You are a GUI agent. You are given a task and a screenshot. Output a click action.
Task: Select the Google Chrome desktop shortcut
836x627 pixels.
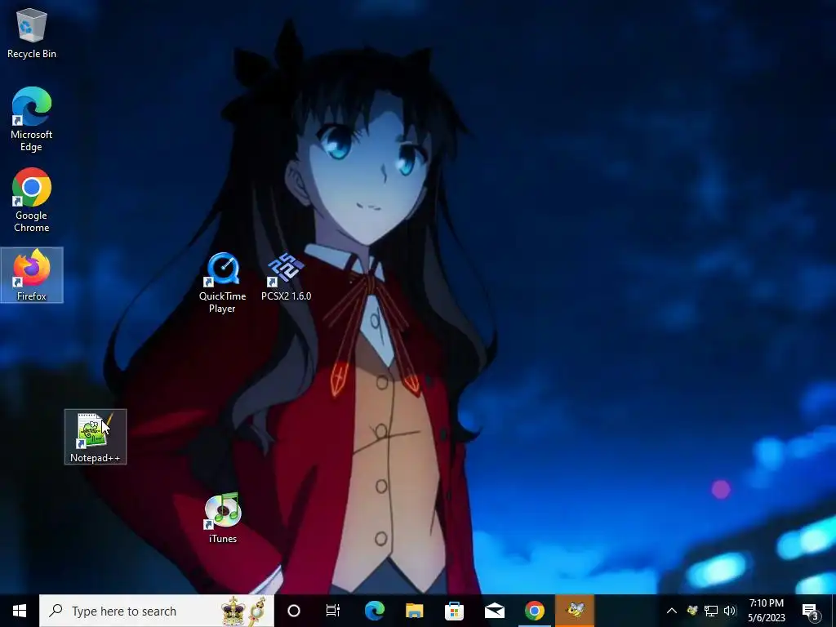click(32, 200)
